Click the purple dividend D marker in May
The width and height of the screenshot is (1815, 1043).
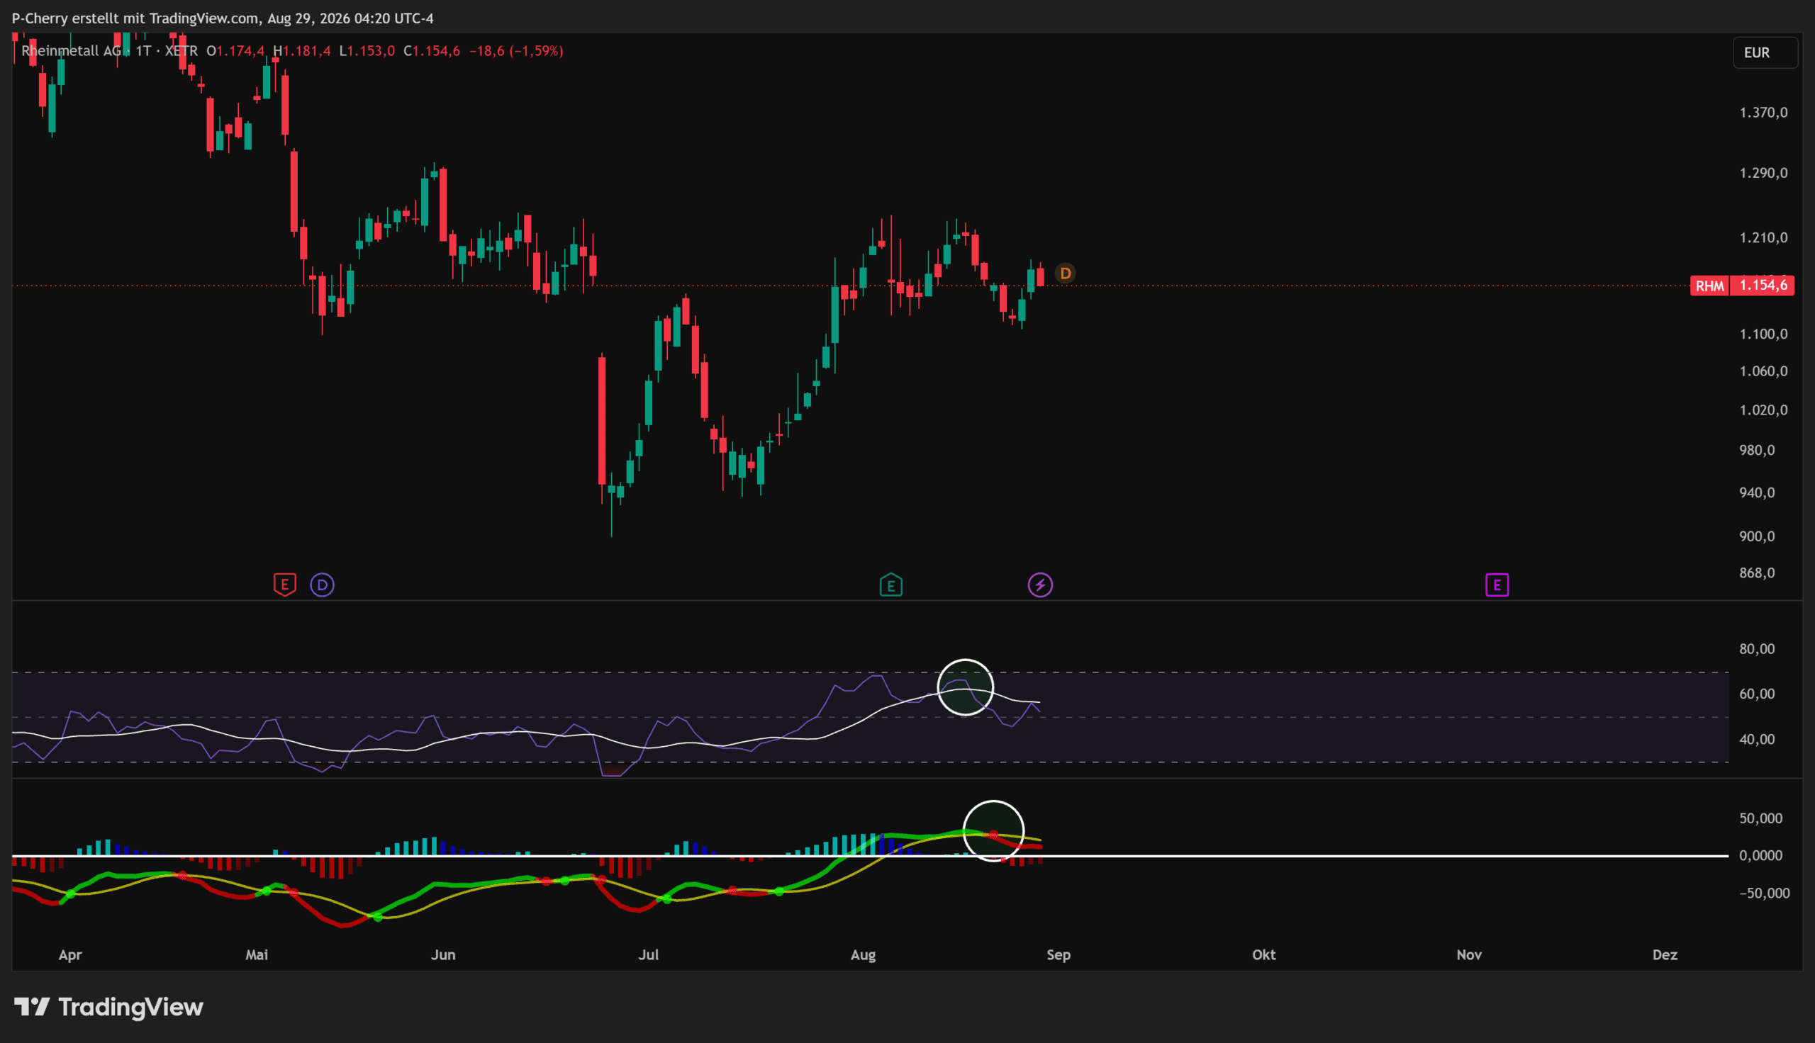coord(323,585)
